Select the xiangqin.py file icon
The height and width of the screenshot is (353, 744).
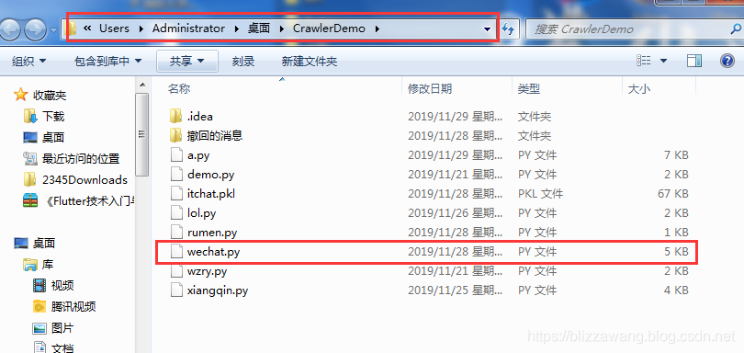(176, 290)
